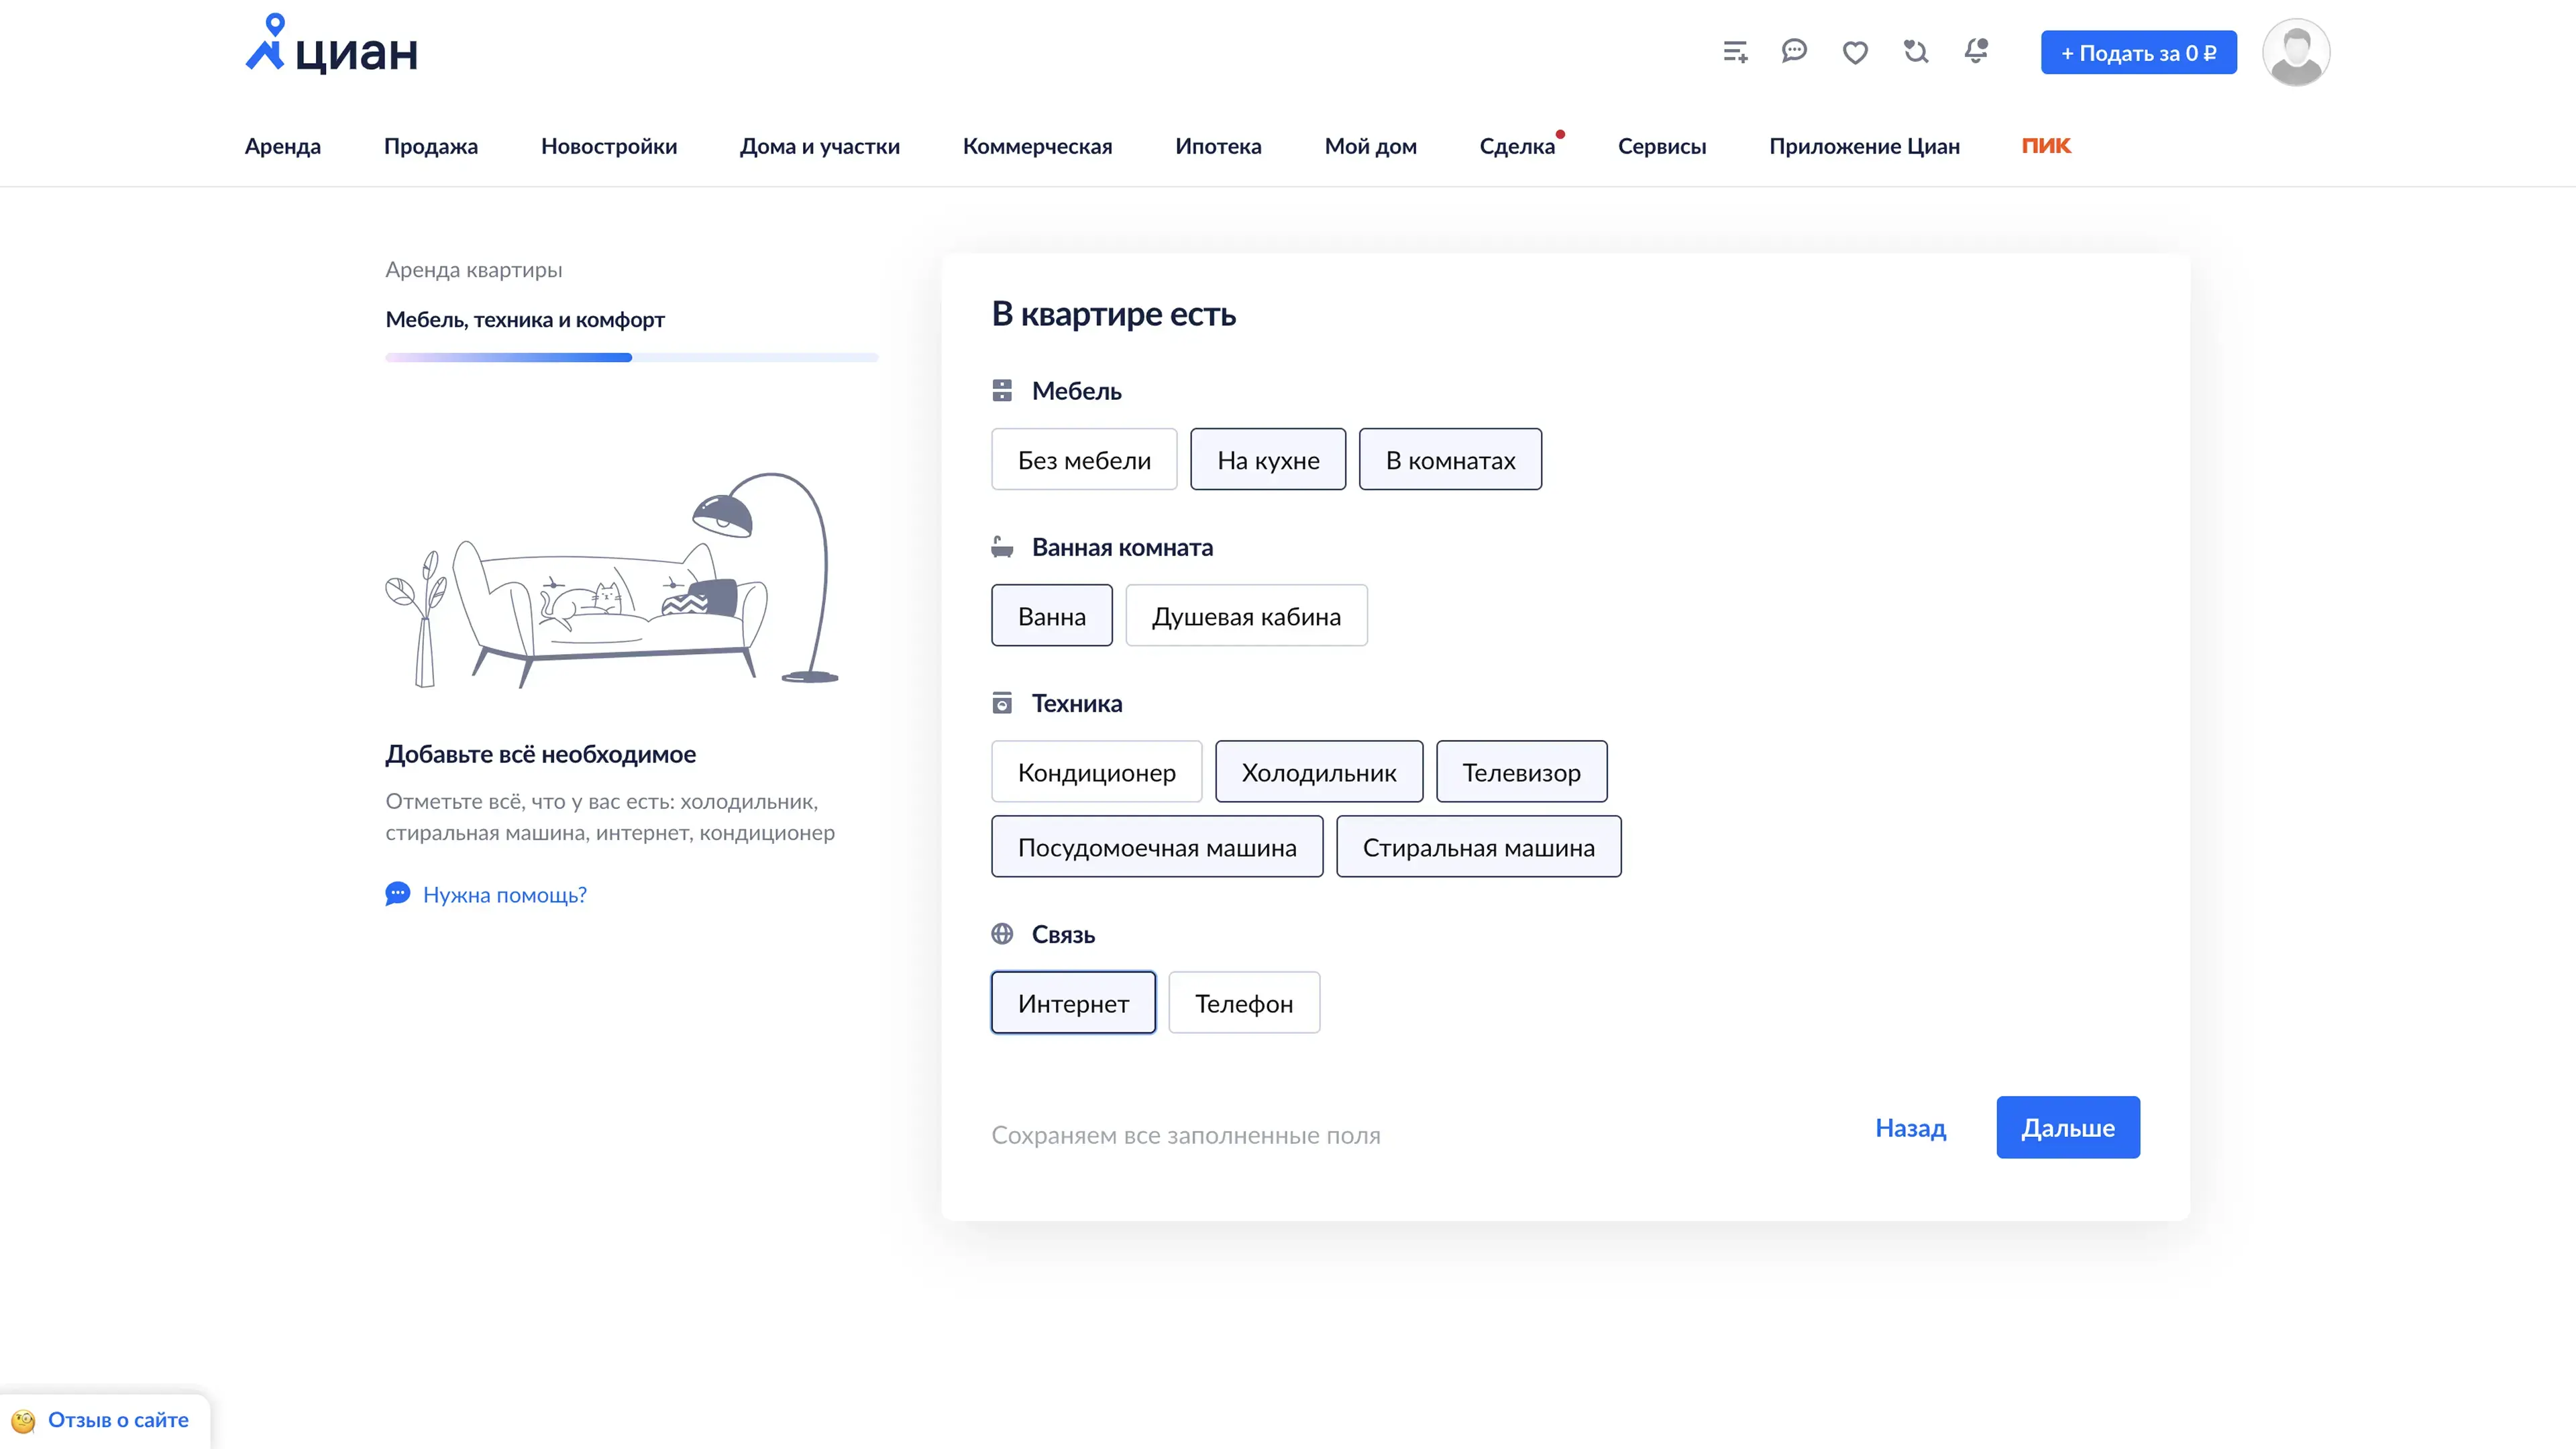Open the messages chat icon
This screenshot has height=1449, width=2576.
pos(1794,51)
